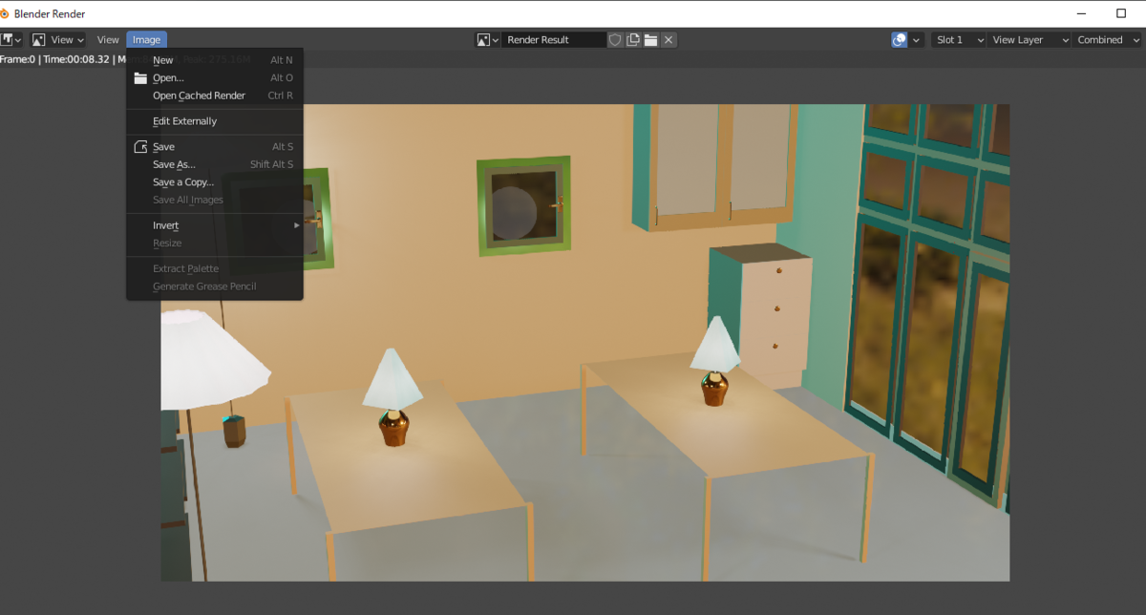Choose Open... from the Image menu
This screenshot has height=615, width=1146.
coord(214,77)
